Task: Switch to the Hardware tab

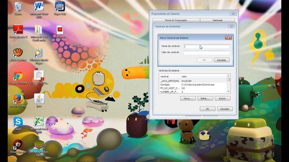Action: [x=218, y=20]
